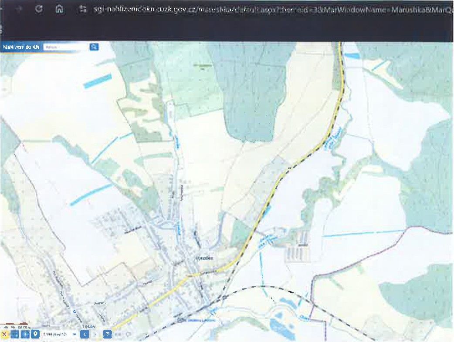Go to the browser home page icon
This screenshot has width=454, height=342.
(x=60, y=9)
